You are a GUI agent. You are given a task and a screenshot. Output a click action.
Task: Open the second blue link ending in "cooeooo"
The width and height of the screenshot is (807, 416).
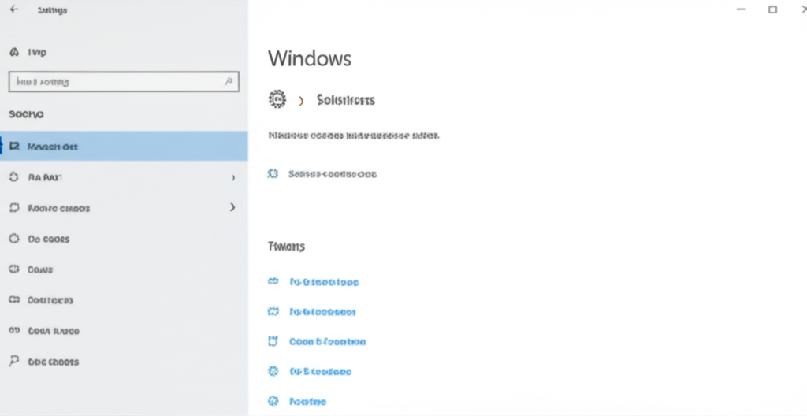click(x=322, y=312)
